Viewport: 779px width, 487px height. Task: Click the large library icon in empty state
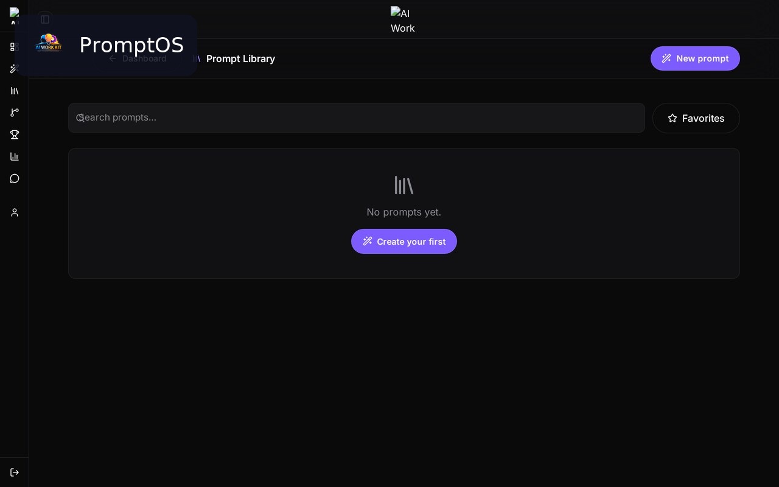(404, 185)
